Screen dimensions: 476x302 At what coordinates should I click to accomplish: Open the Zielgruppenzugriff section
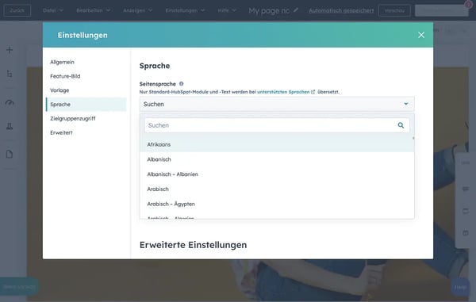(x=72, y=119)
